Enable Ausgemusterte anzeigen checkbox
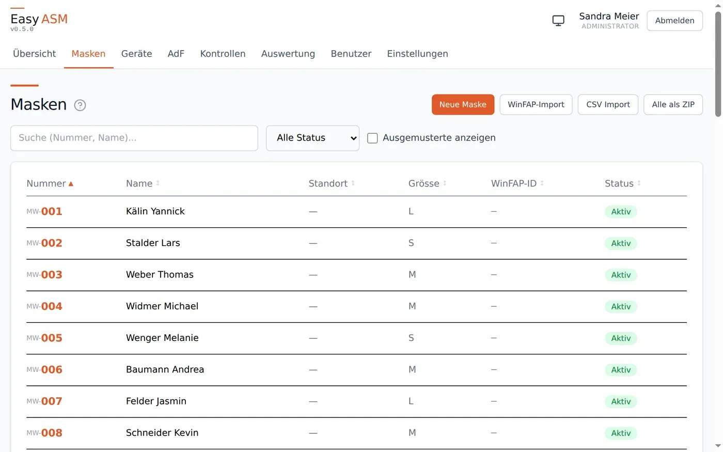 (372, 138)
